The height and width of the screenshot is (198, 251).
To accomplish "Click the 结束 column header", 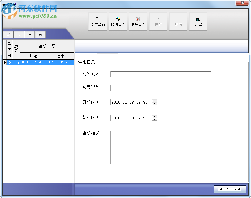I will 60,56.
